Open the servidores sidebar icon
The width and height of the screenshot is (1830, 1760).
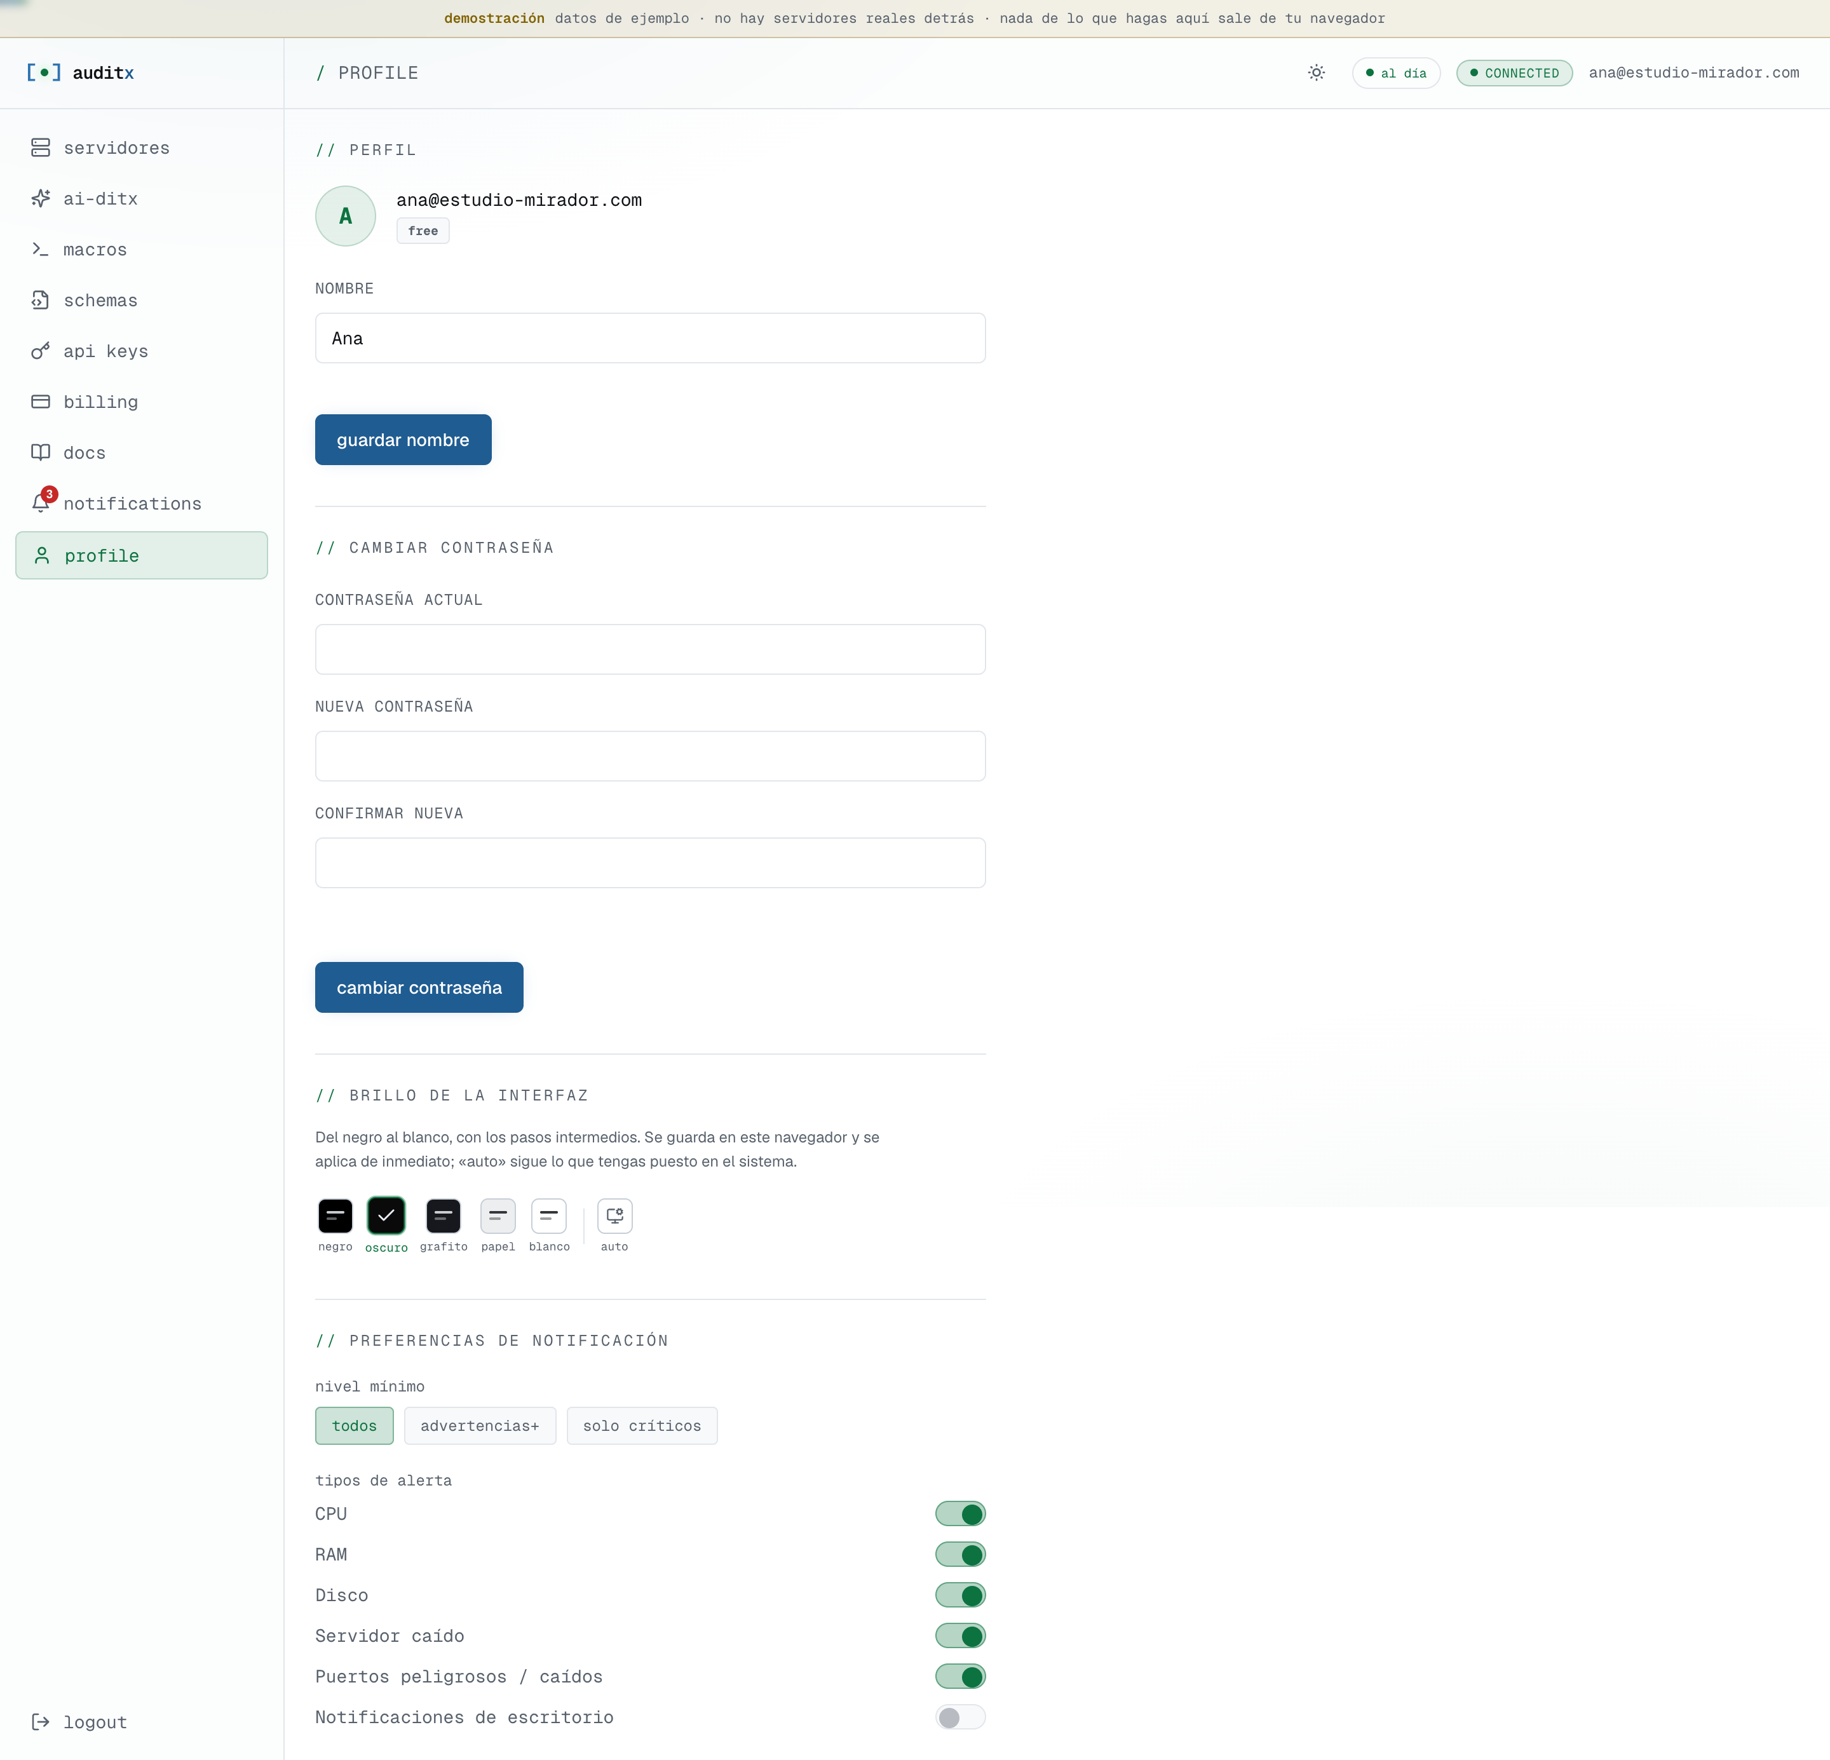coord(40,147)
